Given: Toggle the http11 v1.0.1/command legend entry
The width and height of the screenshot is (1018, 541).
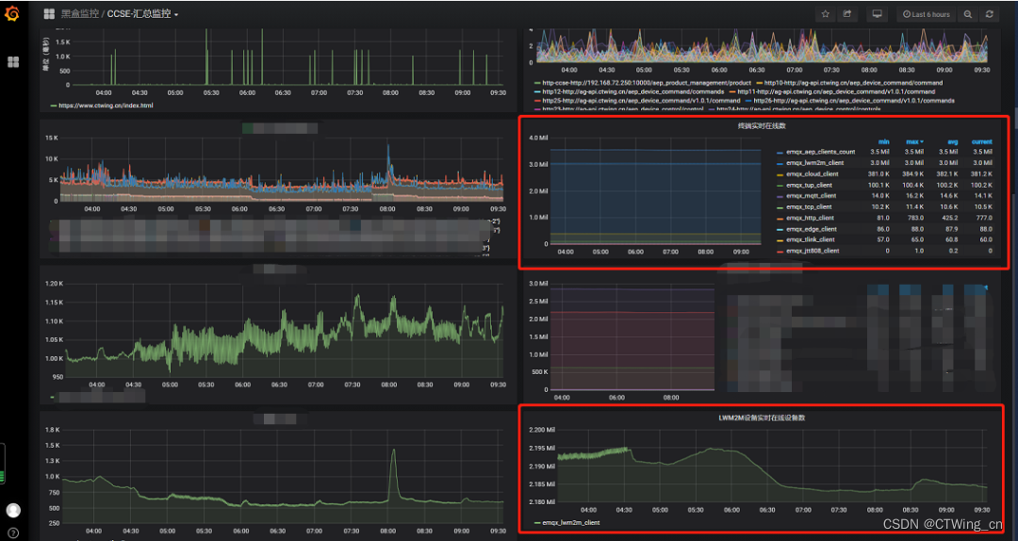Looking at the screenshot, I should (836, 91).
